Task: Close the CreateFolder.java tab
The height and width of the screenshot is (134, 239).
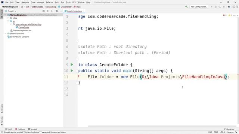Action: tap(84, 11)
